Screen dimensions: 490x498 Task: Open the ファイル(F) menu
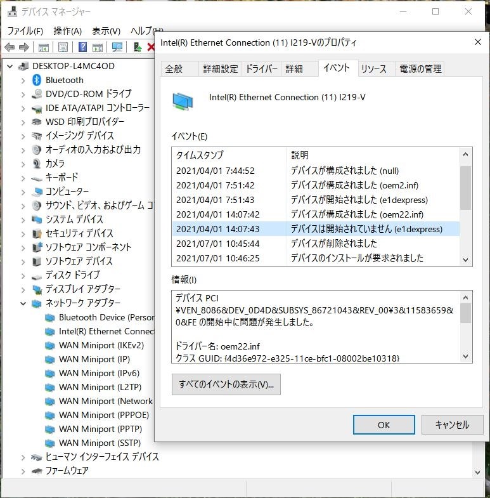(x=25, y=31)
